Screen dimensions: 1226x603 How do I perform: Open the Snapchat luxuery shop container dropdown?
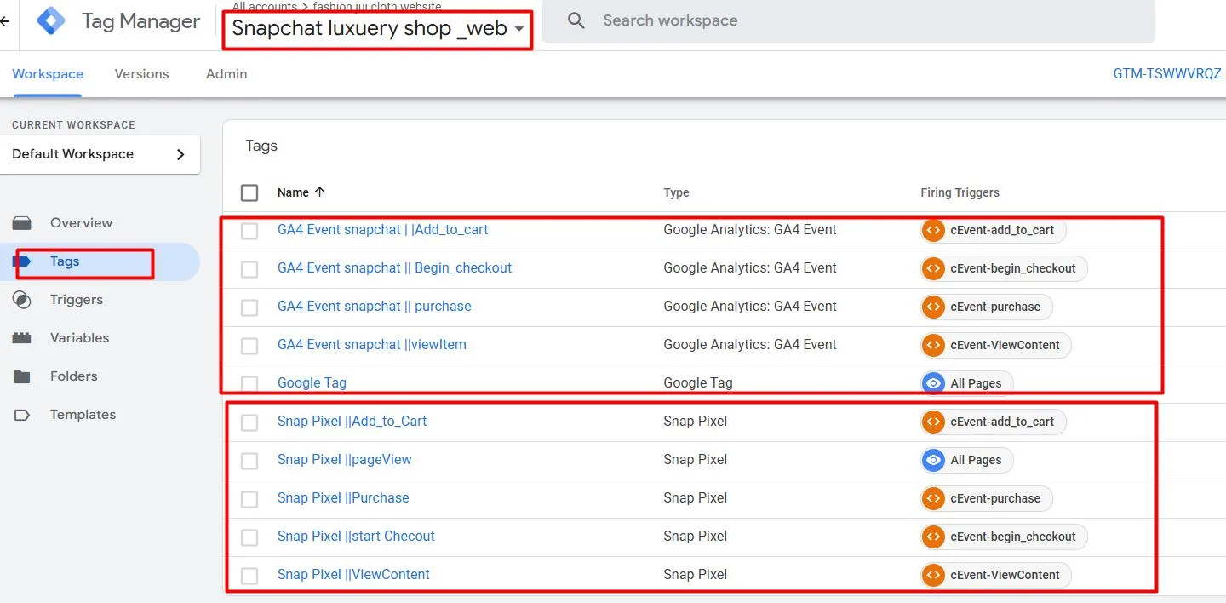pyautogui.click(x=377, y=28)
